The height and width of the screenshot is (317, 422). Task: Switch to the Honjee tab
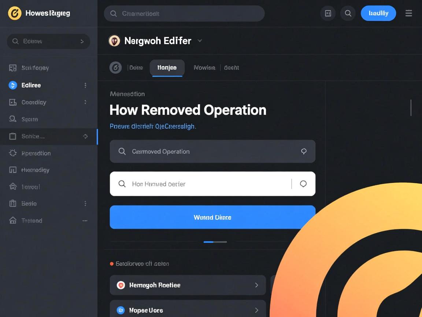pos(167,68)
